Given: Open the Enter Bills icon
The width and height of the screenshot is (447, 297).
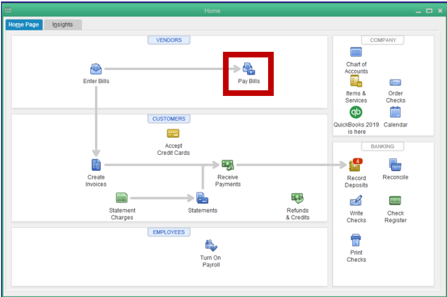Looking at the screenshot, I should coord(96,69).
